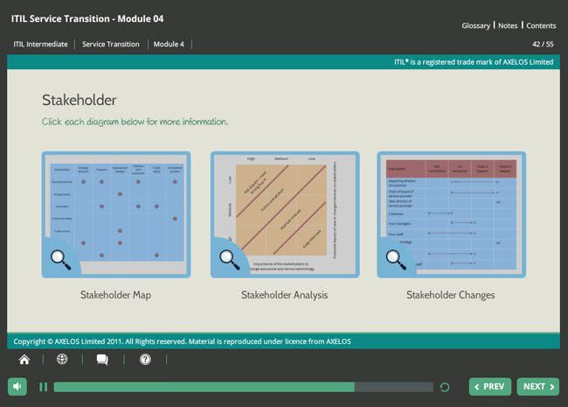The height and width of the screenshot is (407, 568).
Task: Open the Stakeholder Changes diagram thumbnail
Action: point(452,214)
